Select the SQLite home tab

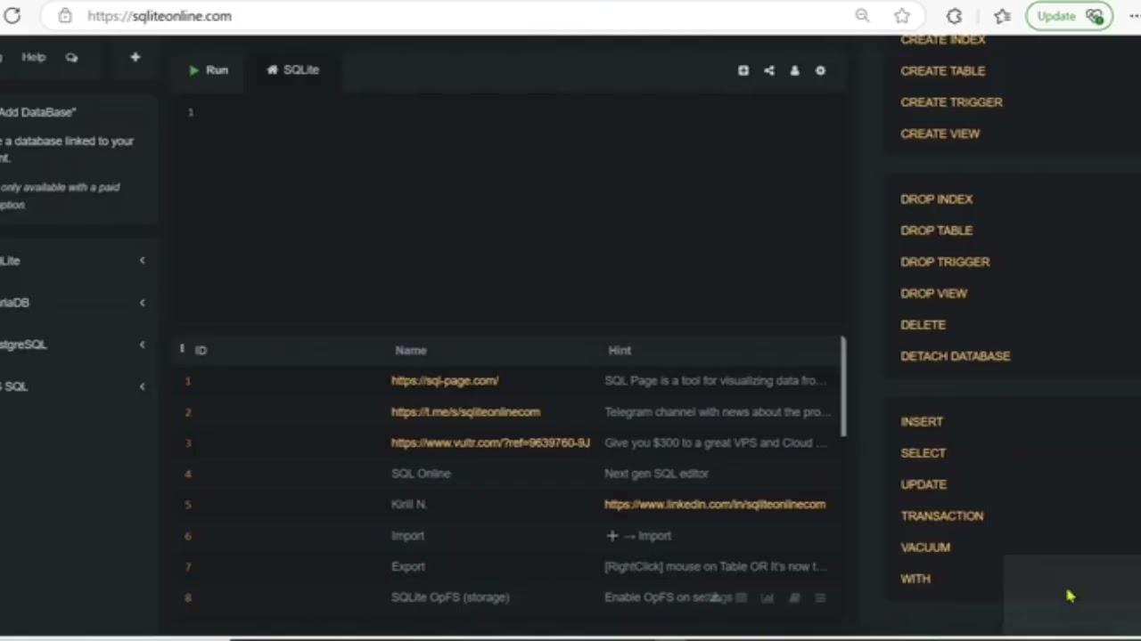pyautogui.click(x=293, y=69)
